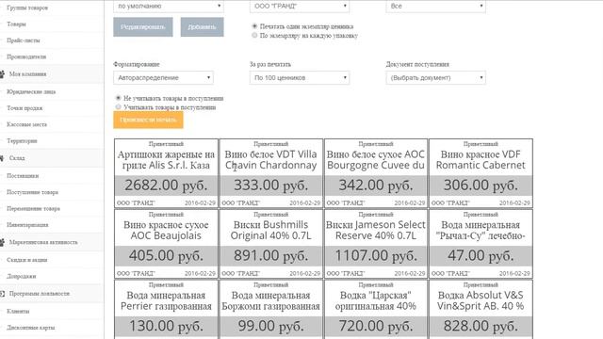
Task: Select Вино белое сухое AOC Bourgogne tag
Action: pos(376,173)
